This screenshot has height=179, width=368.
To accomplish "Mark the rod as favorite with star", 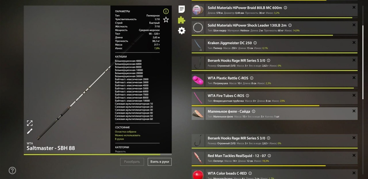I will (166, 20).
